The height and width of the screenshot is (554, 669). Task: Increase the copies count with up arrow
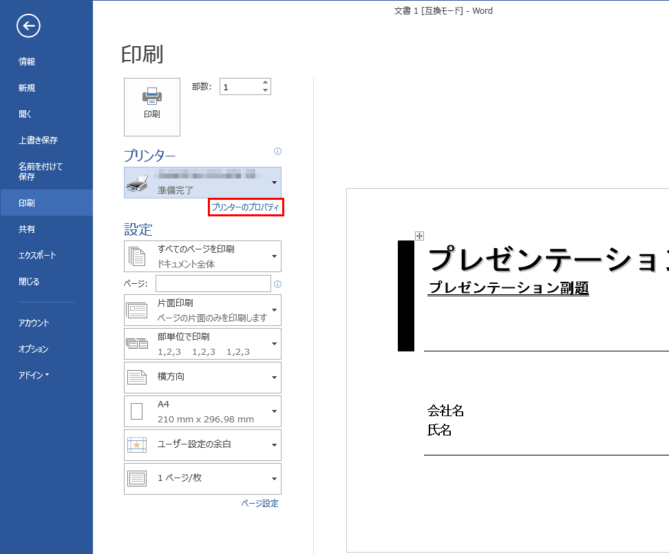265,83
